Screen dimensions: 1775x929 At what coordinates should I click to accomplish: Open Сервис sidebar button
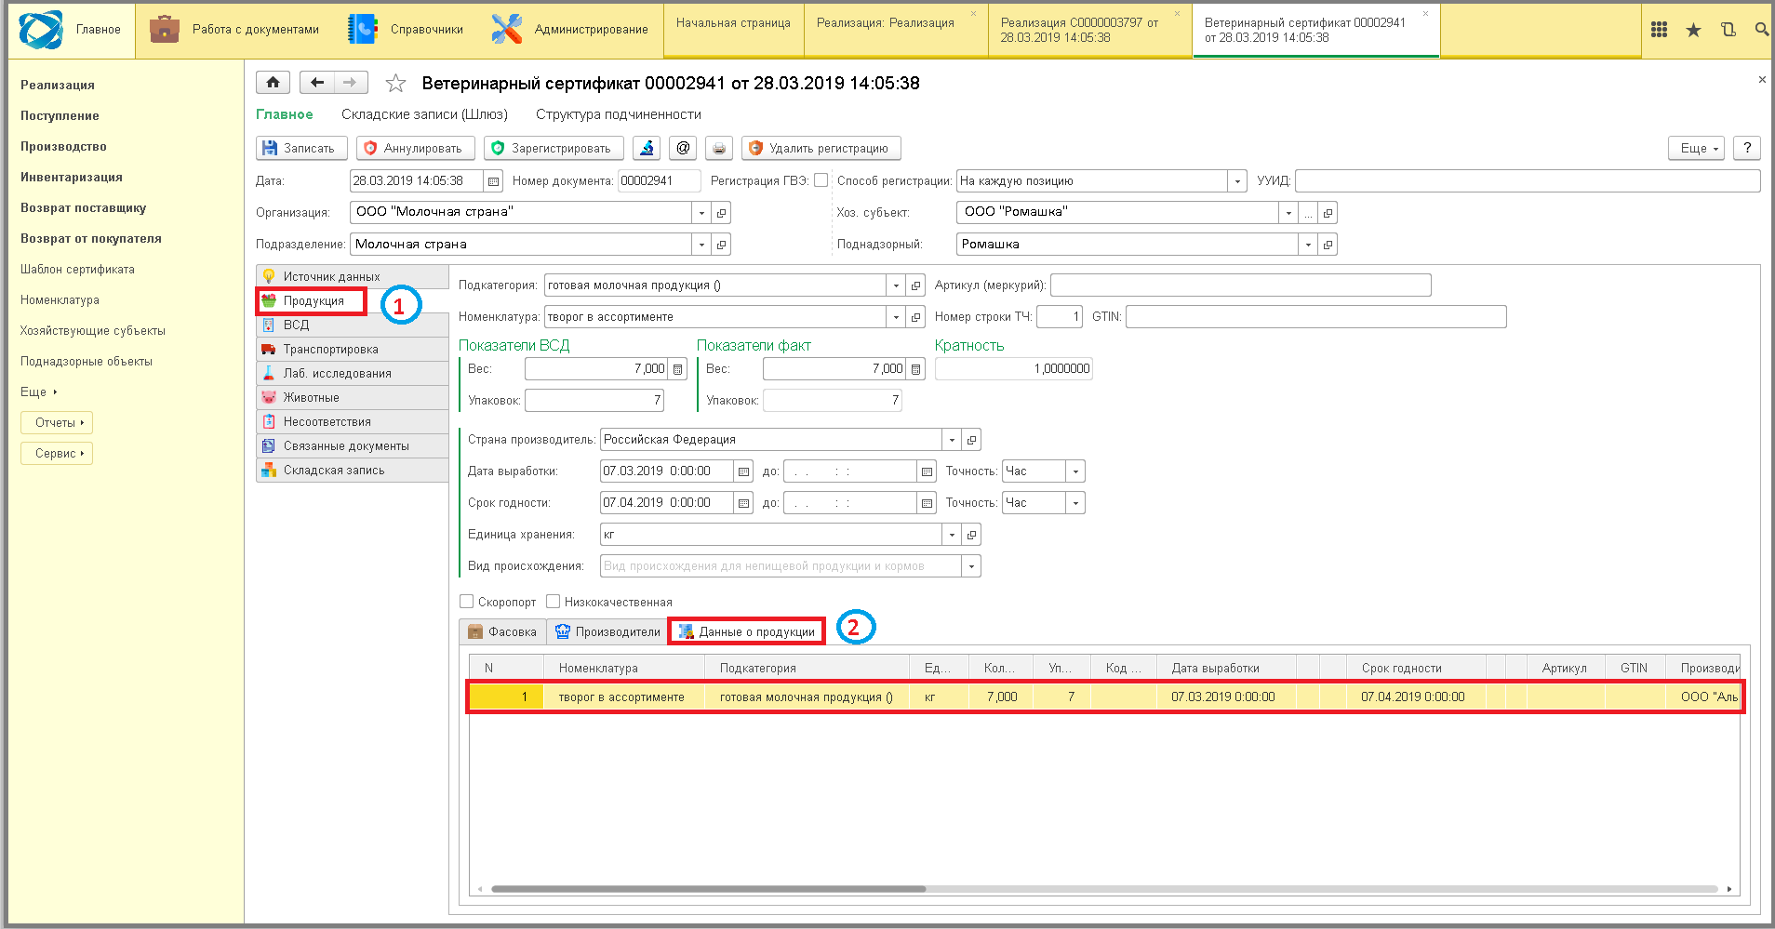pos(57,453)
